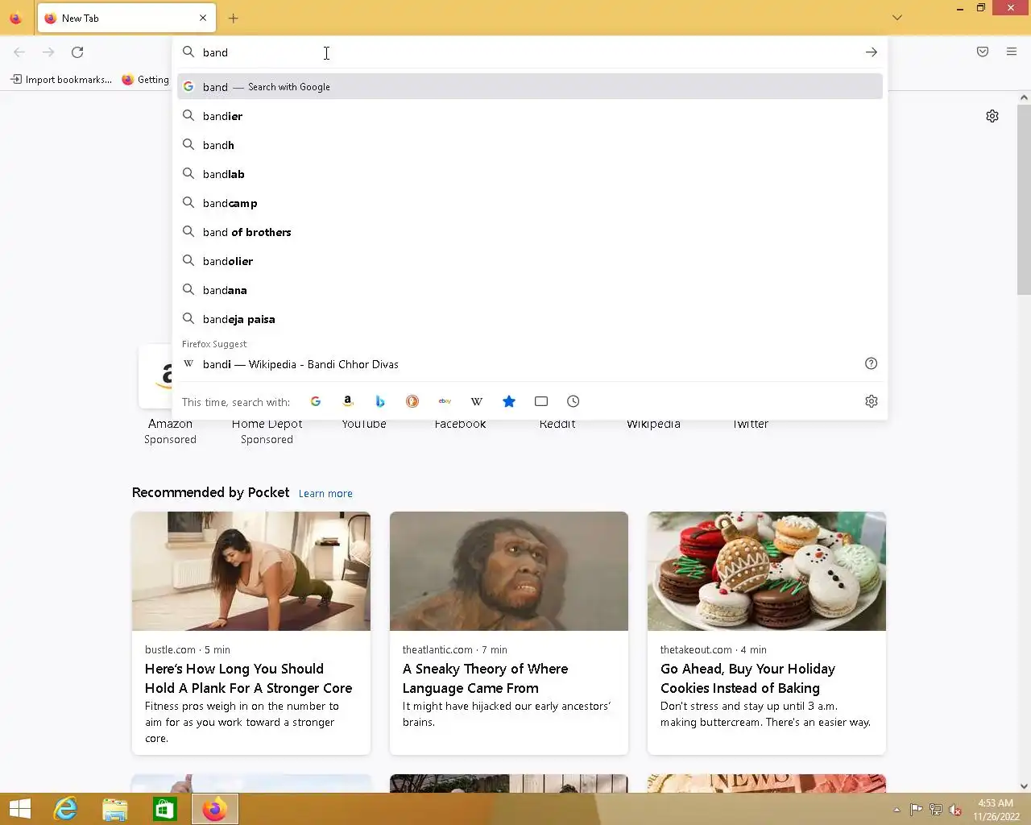This screenshot has width=1031, height=825.
Task: Open holiday cookies article image
Action: point(767,571)
